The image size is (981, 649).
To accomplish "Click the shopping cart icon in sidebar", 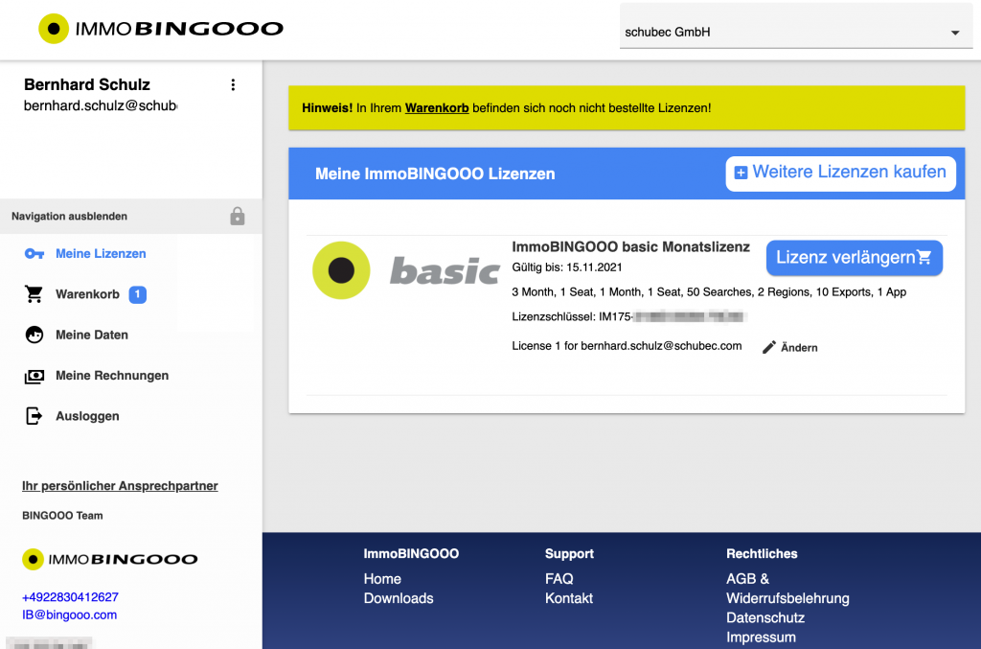I will [34, 294].
